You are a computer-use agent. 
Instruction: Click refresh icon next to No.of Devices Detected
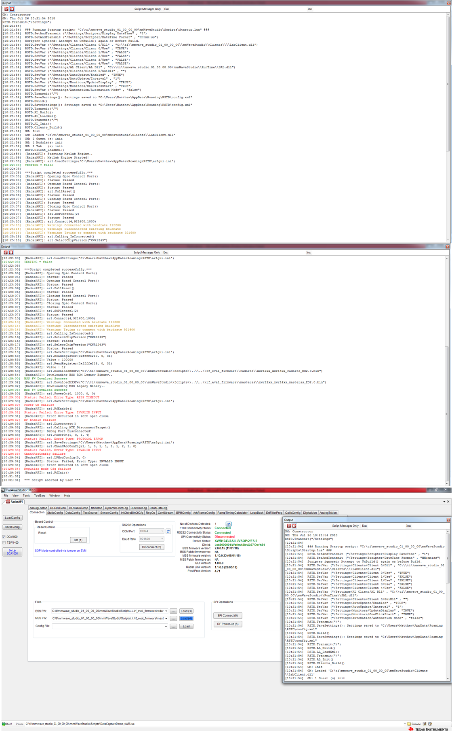(x=229, y=524)
